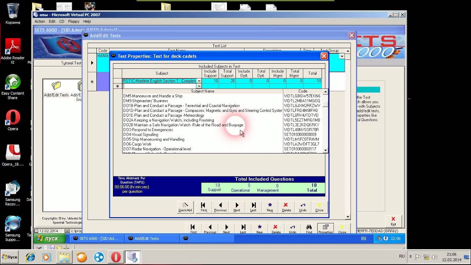This screenshot has height=265, width=471.
Task: Open subject dropdown for RS11C-Maritime English row
Action: [x=199, y=81]
